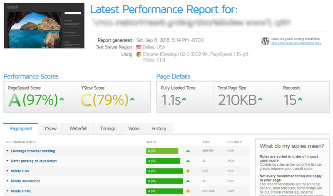Open the History tab
Screen dimensions: 333x196
point(159,129)
